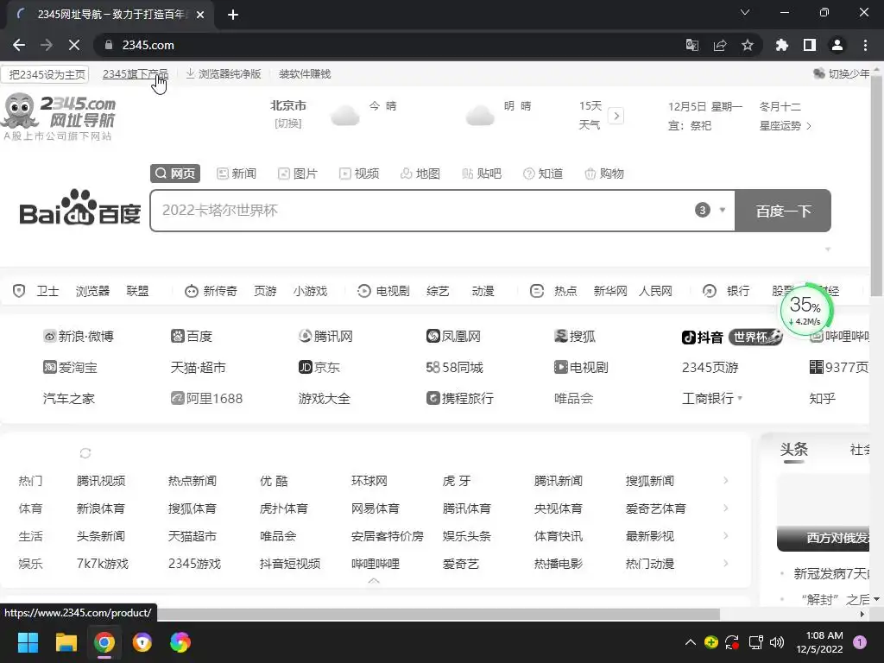This screenshot has height=663, width=884.
Task: Open the Chrome profile avatar
Action: [x=837, y=45]
